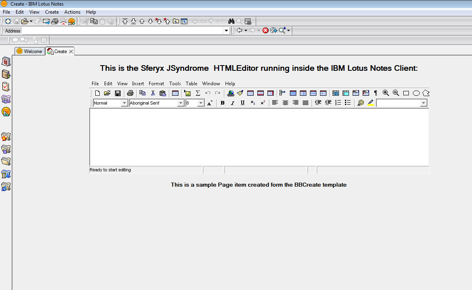Screen dimensions: 472x290
Task: Click inside the Address input field
Action: (x=123, y=31)
